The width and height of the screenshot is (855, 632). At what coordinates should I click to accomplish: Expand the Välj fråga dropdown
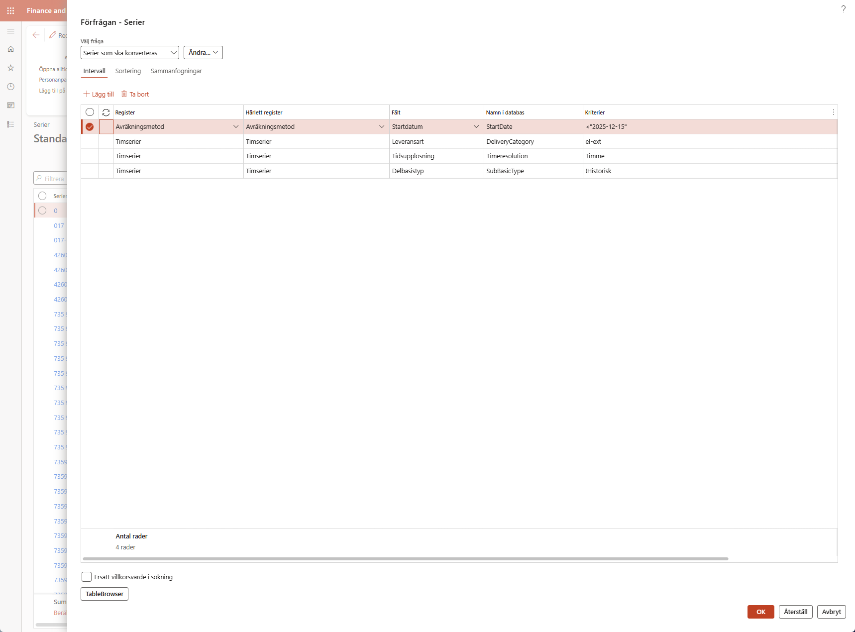pos(173,53)
